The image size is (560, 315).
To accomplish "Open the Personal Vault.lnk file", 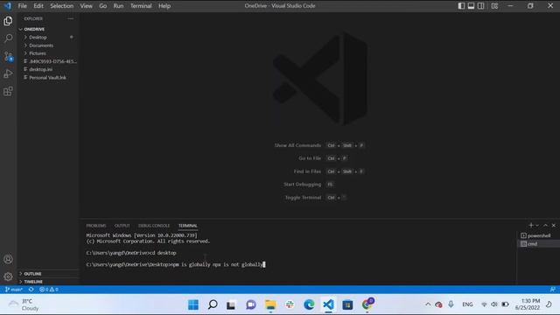I will 48,78.
